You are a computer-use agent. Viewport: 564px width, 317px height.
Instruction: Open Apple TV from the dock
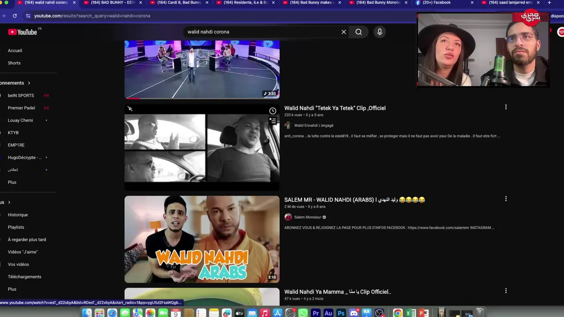(239, 313)
